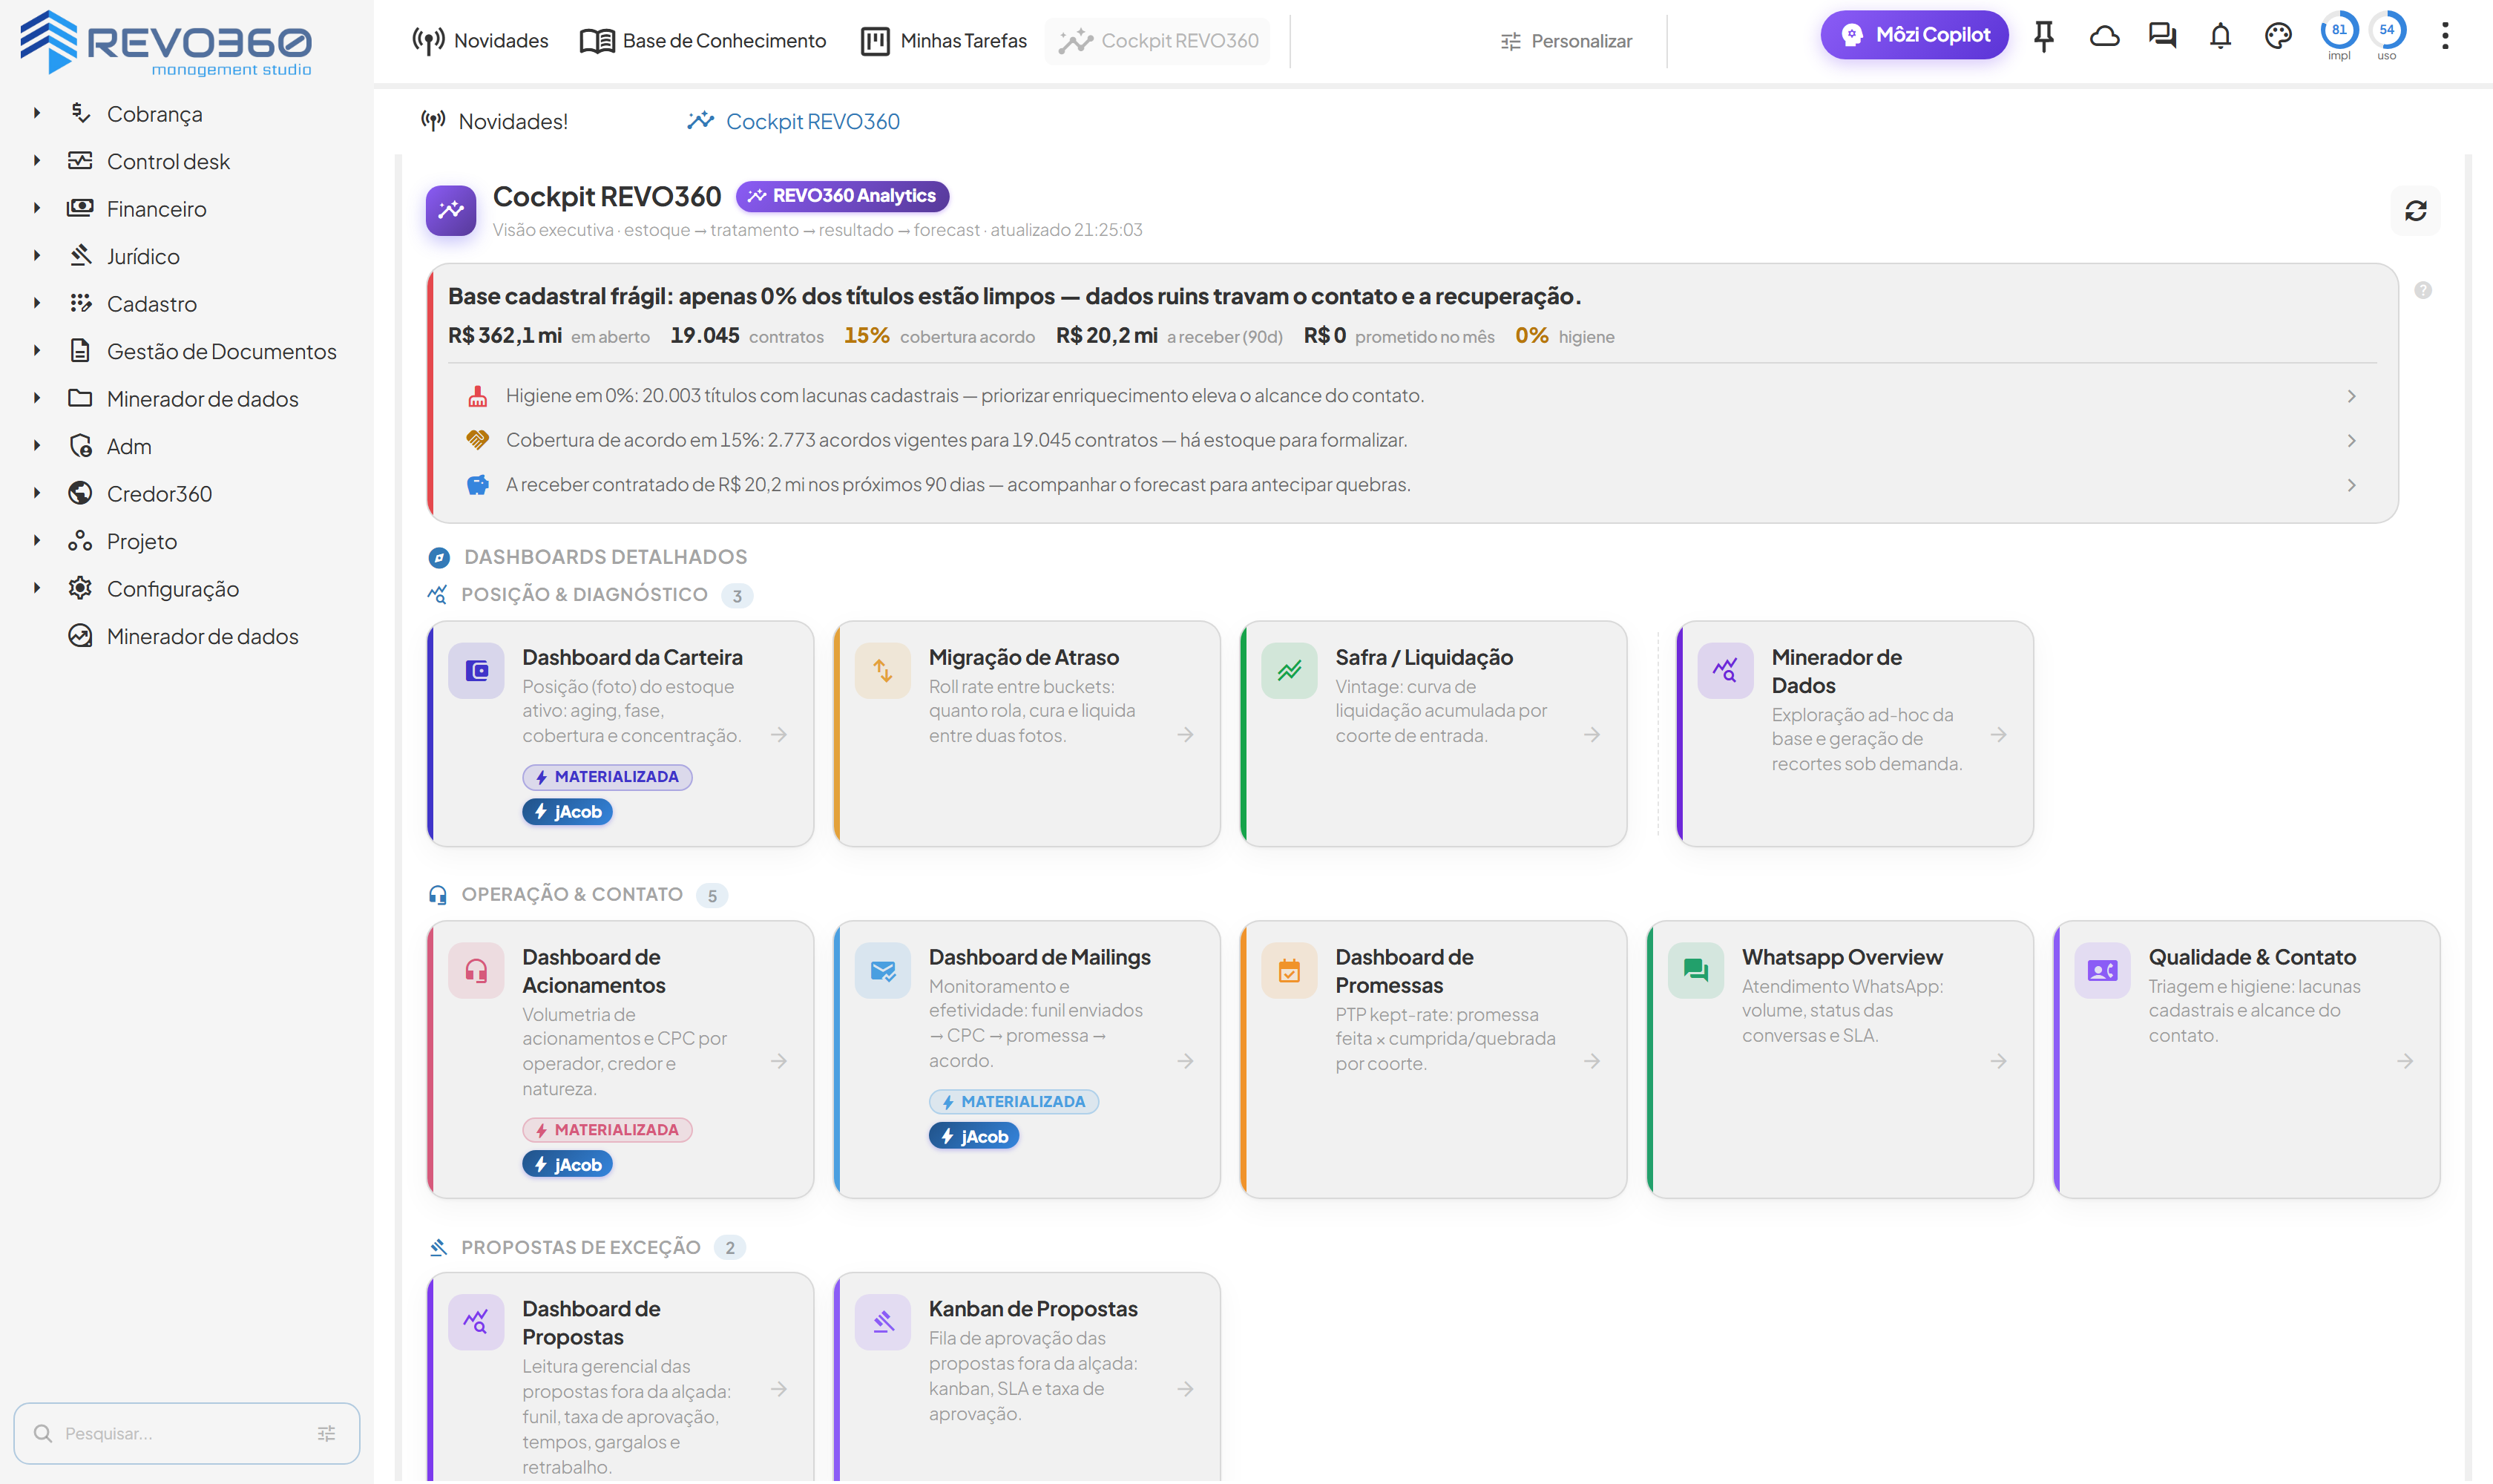Click the Safra / Liquidação chart icon
Screen dimensions: 2493x1484
(1290, 670)
